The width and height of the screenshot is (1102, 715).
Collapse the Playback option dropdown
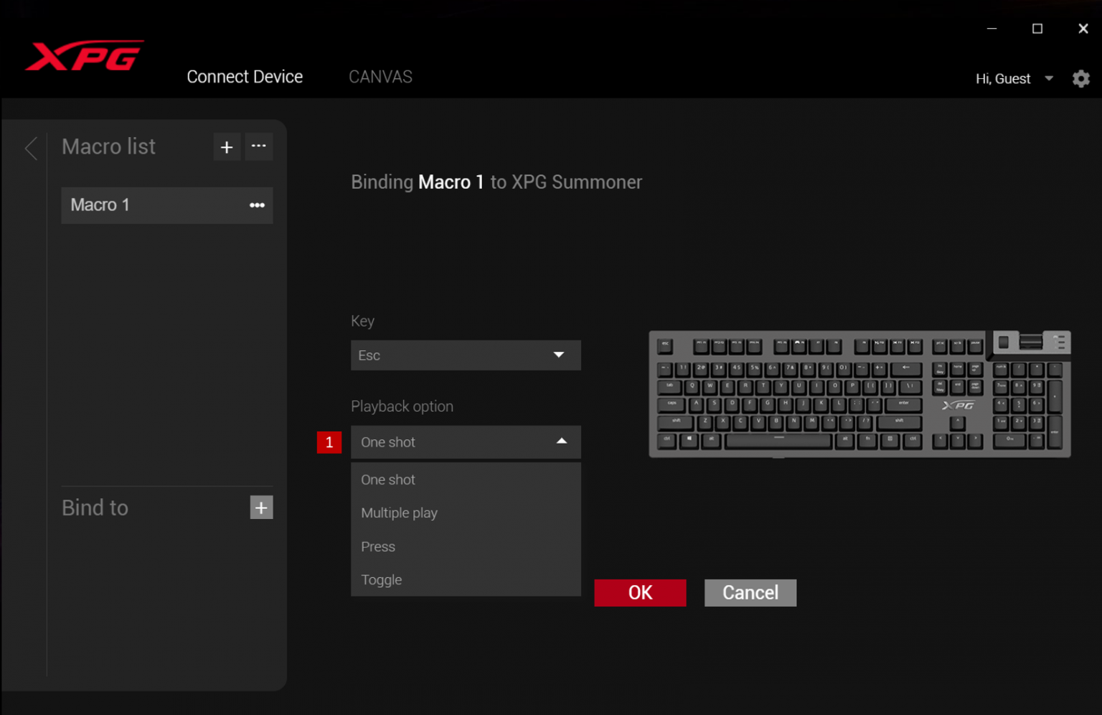[561, 442]
